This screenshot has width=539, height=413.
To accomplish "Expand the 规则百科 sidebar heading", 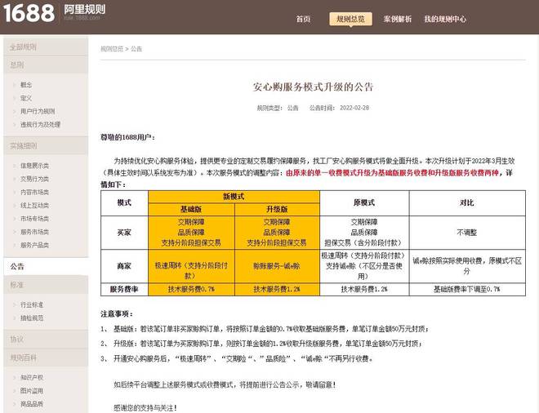I will click(x=46, y=357).
